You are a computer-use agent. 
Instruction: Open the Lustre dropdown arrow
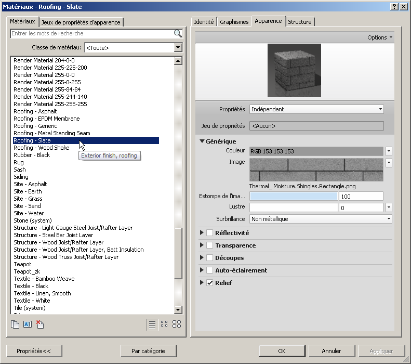point(389,207)
